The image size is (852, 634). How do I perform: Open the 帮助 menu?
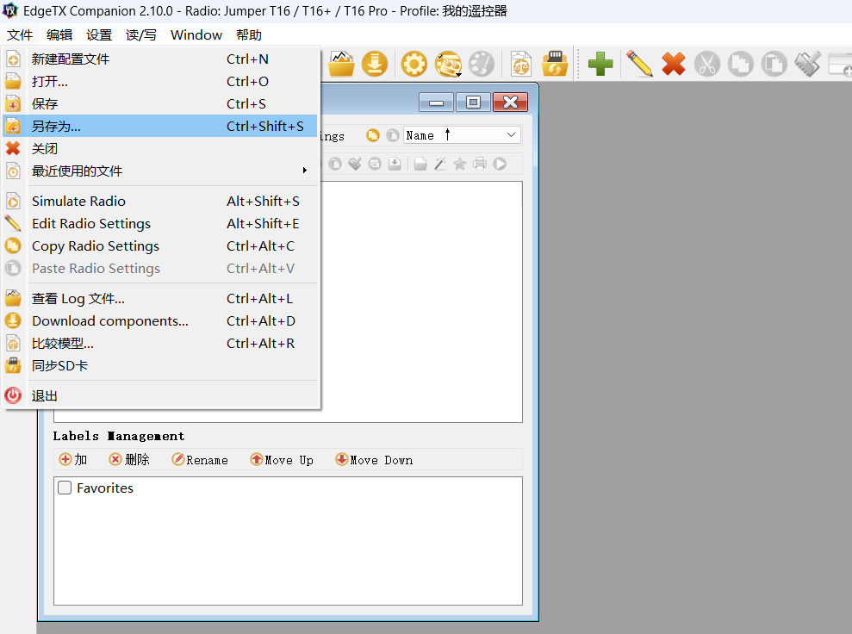click(249, 35)
